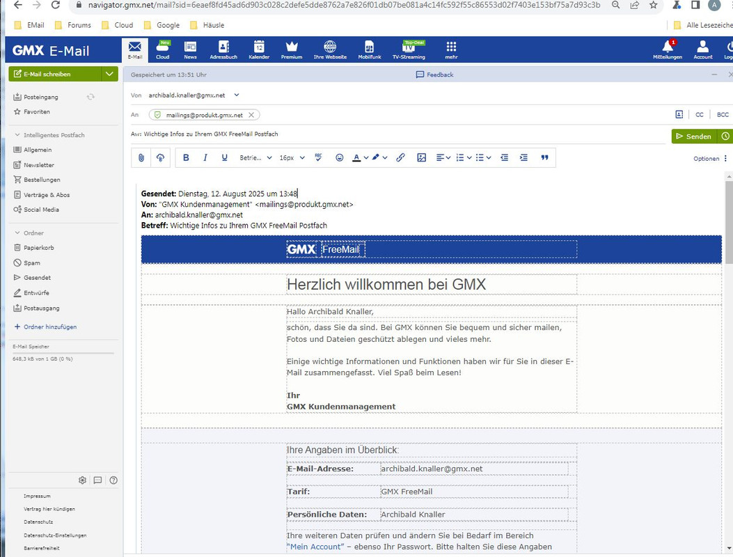Open the Posteingang folder
Screen dimensions: 733x557
click(41, 97)
